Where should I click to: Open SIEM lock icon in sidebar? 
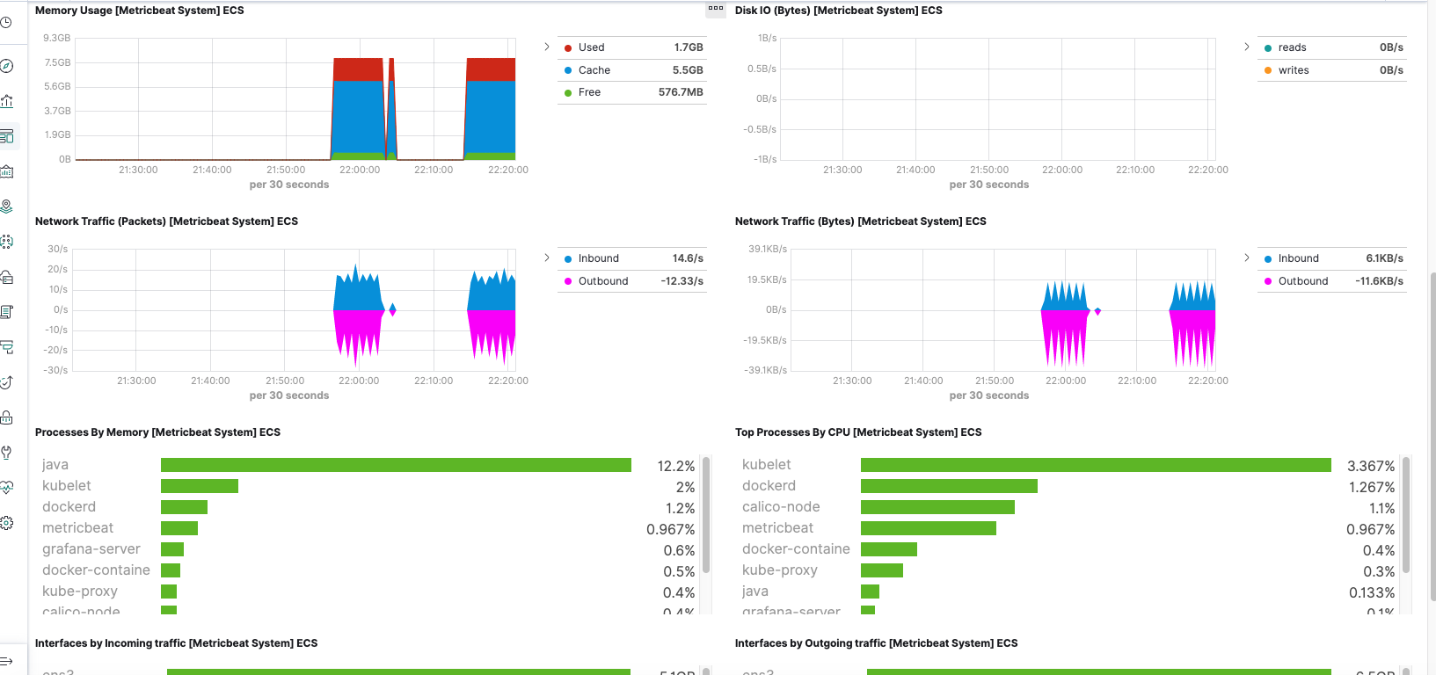pyautogui.click(x=6, y=417)
